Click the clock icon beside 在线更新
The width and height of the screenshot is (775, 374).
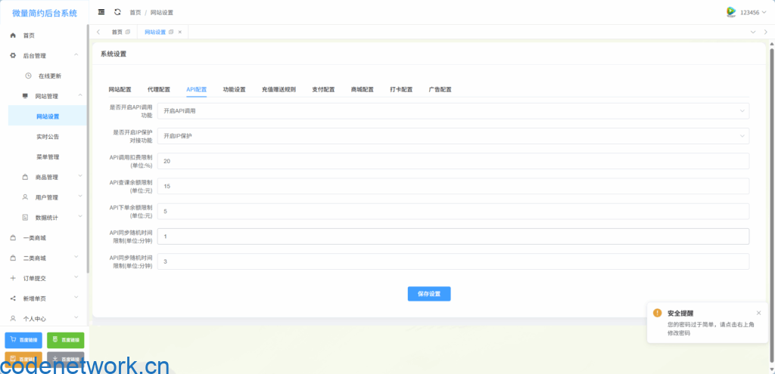(x=28, y=76)
